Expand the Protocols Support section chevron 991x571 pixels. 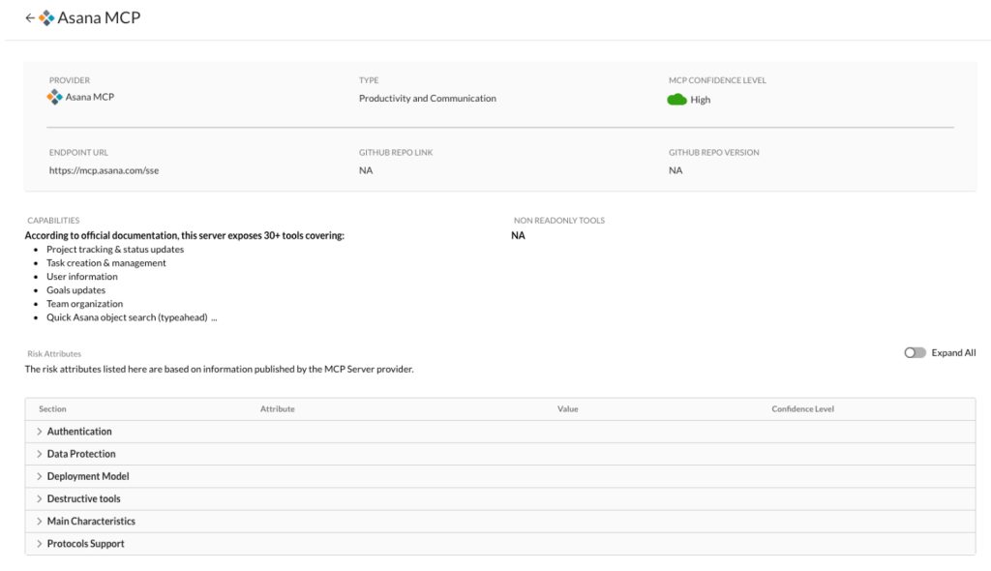point(39,544)
